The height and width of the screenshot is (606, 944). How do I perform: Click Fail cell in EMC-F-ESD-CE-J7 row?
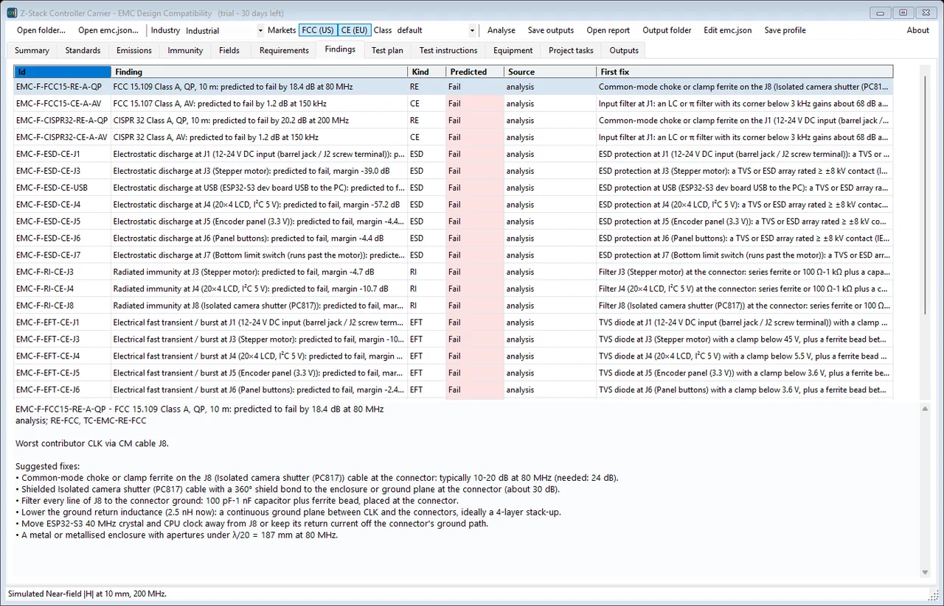click(x=475, y=255)
